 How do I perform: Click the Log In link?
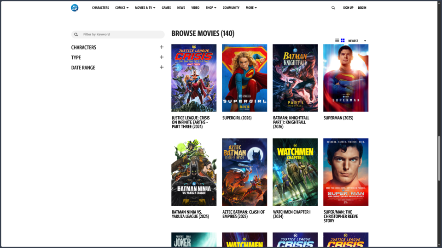pos(362,8)
